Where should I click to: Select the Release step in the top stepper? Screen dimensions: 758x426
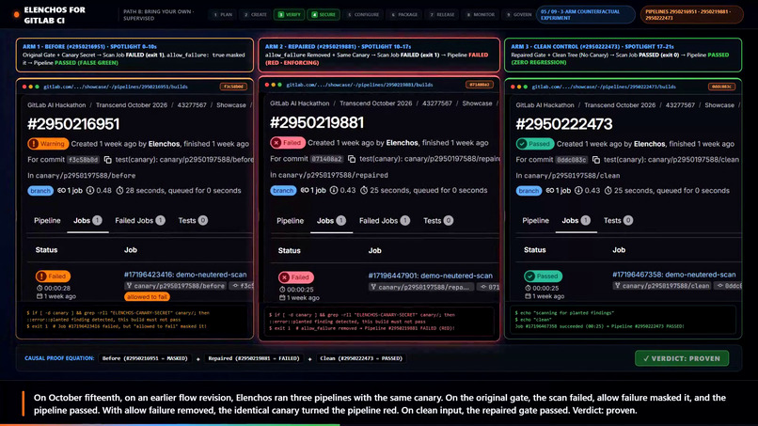coord(442,14)
